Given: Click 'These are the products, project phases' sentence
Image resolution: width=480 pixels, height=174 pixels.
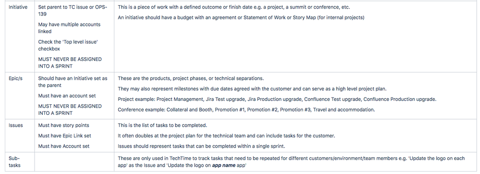Looking at the screenshot, I should (x=191, y=78).
